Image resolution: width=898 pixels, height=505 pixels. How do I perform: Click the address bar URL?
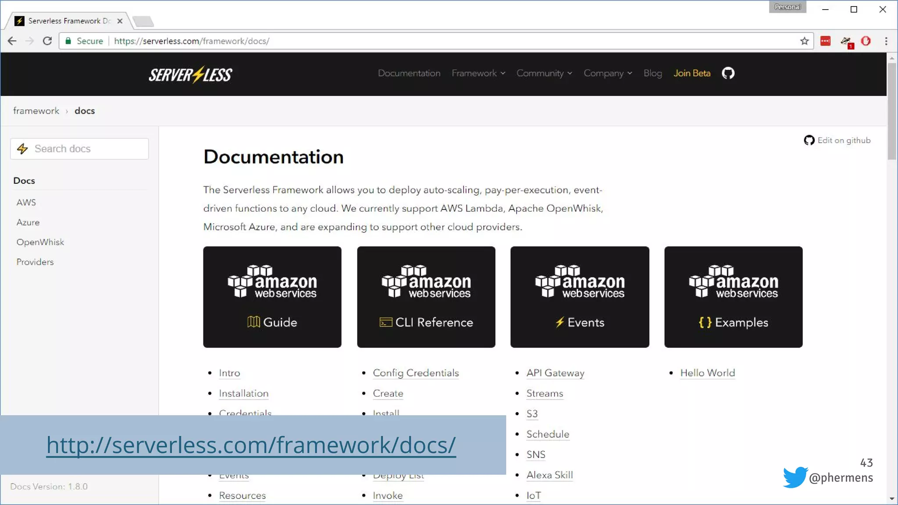click(192, 41)
